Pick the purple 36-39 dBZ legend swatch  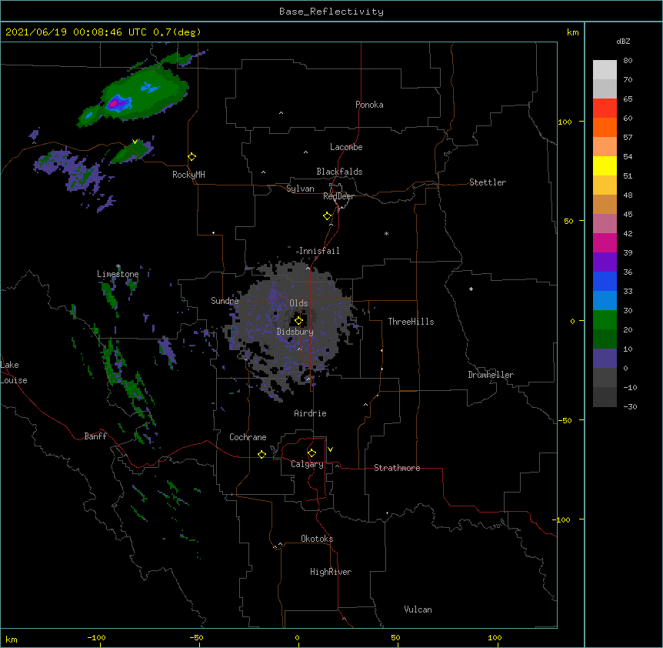click(605, 262)
